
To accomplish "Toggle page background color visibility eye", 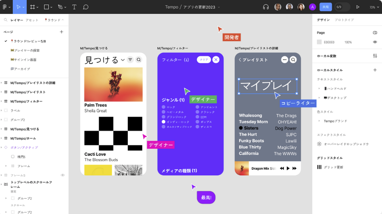I will [x=375, y=42].
